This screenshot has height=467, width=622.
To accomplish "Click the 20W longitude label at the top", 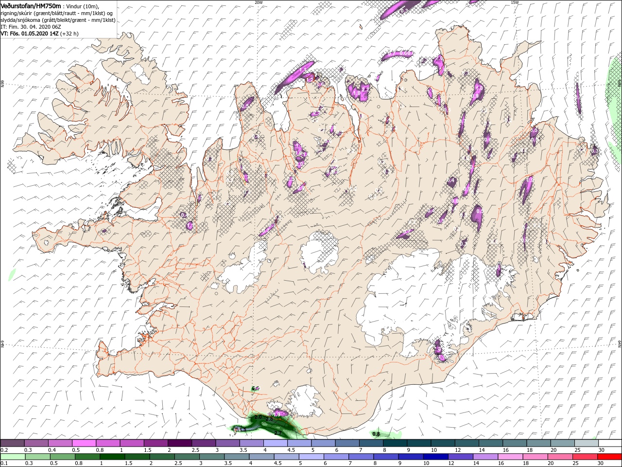I will [x=259, y=2].
